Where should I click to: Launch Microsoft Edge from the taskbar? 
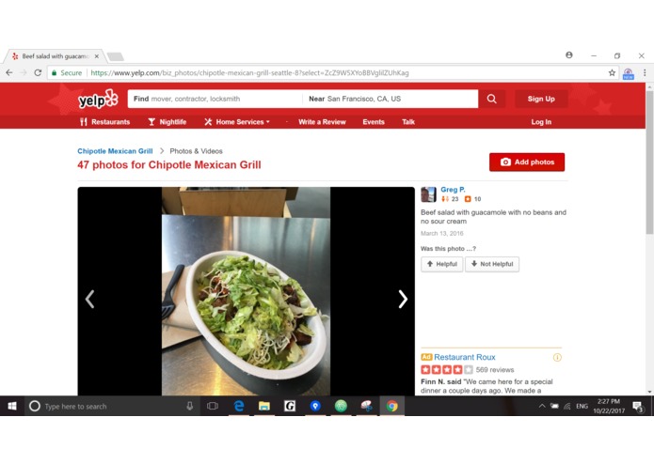[239, 406]
